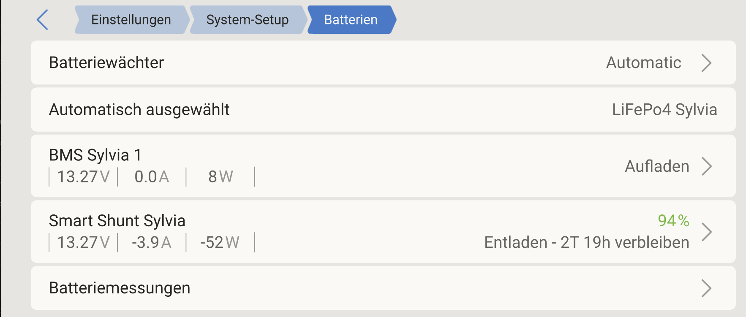The height and width of the screenshot is (317, 746).
Task: Click the Automatisch ausgewählt label
Action: tap(139, 109)
